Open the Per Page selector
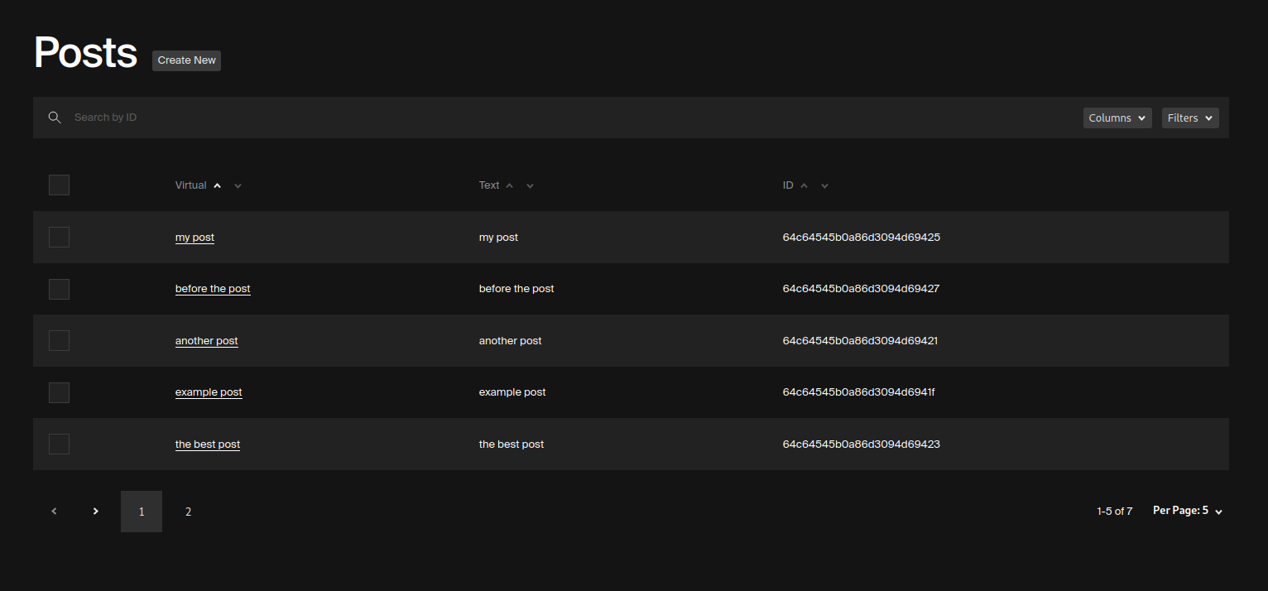This screenshot has width=1268, height=591. 1187,511
